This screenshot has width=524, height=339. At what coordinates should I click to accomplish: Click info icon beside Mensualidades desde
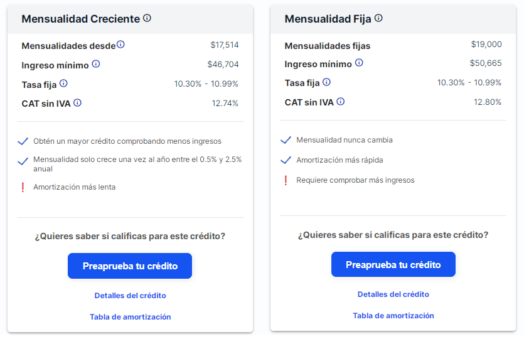tap(120, 45)
